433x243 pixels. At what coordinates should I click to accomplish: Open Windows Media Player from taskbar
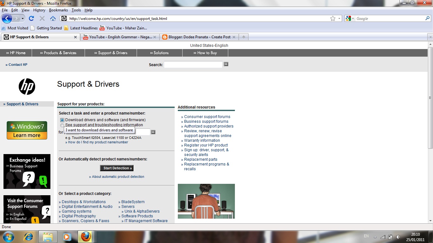[67, 237]
